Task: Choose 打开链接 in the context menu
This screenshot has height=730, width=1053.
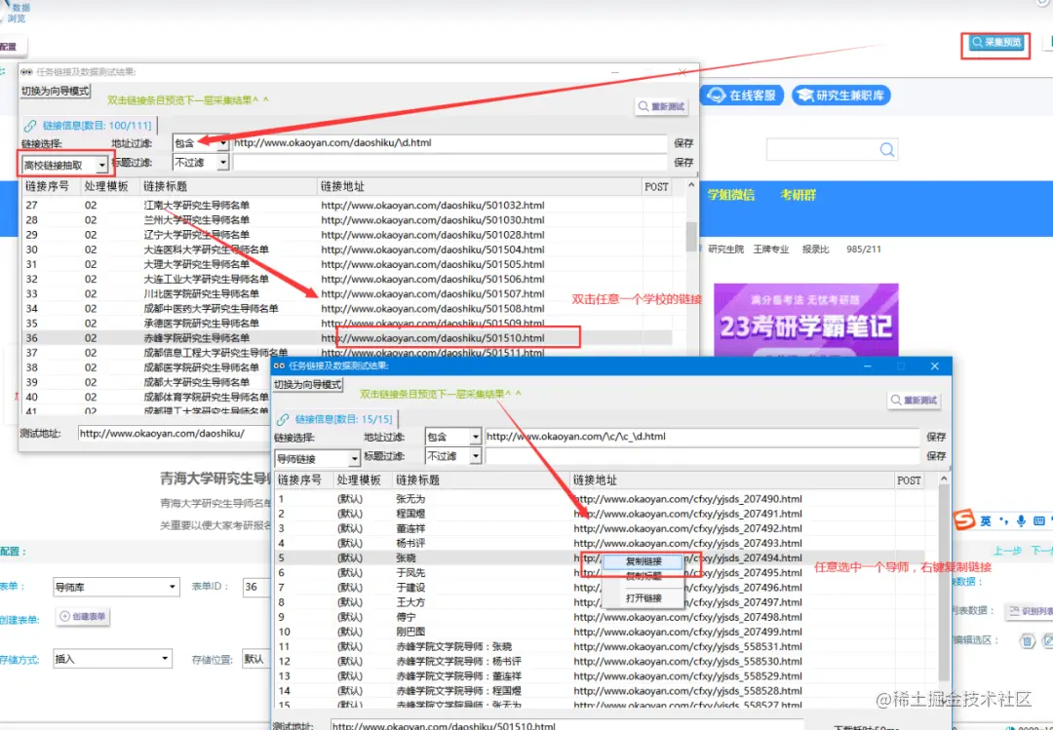Action: pos(643,597)
